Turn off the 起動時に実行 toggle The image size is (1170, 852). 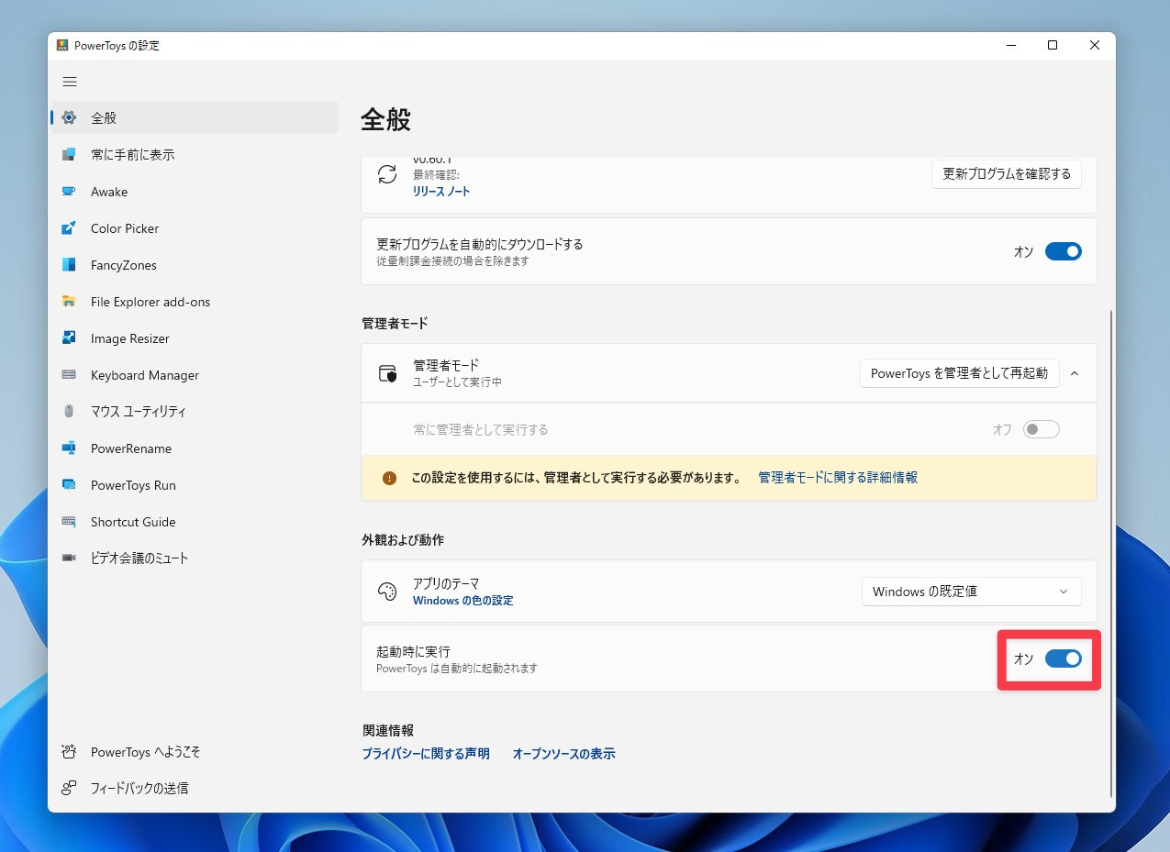pyautogui.click(x=1063, y=658)
